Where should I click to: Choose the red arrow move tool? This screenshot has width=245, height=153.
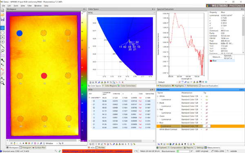point(2,69)
